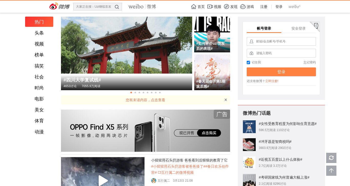Click the back-to-top arrow button

tap(331, 171)
